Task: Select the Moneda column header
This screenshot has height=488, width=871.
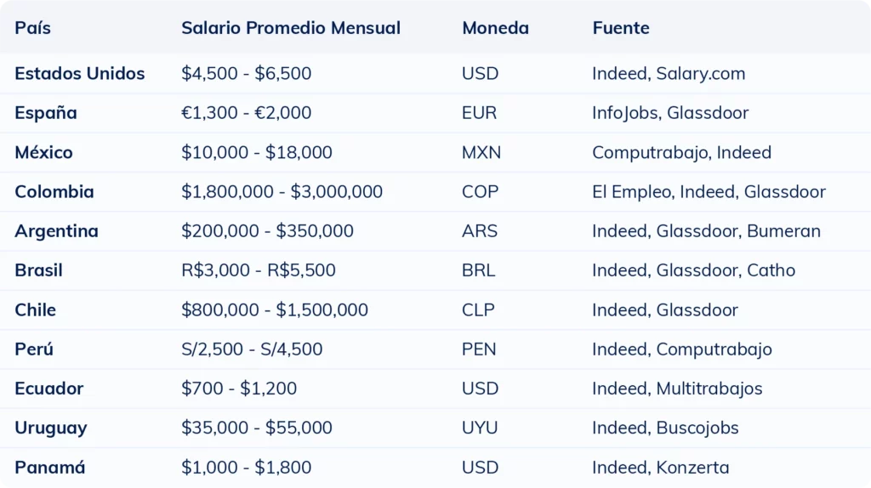Action: [x=495, y=28]
